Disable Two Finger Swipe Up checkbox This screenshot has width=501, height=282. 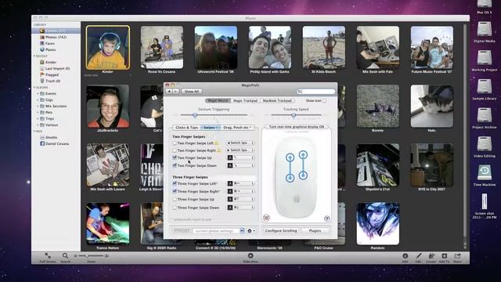175,157
